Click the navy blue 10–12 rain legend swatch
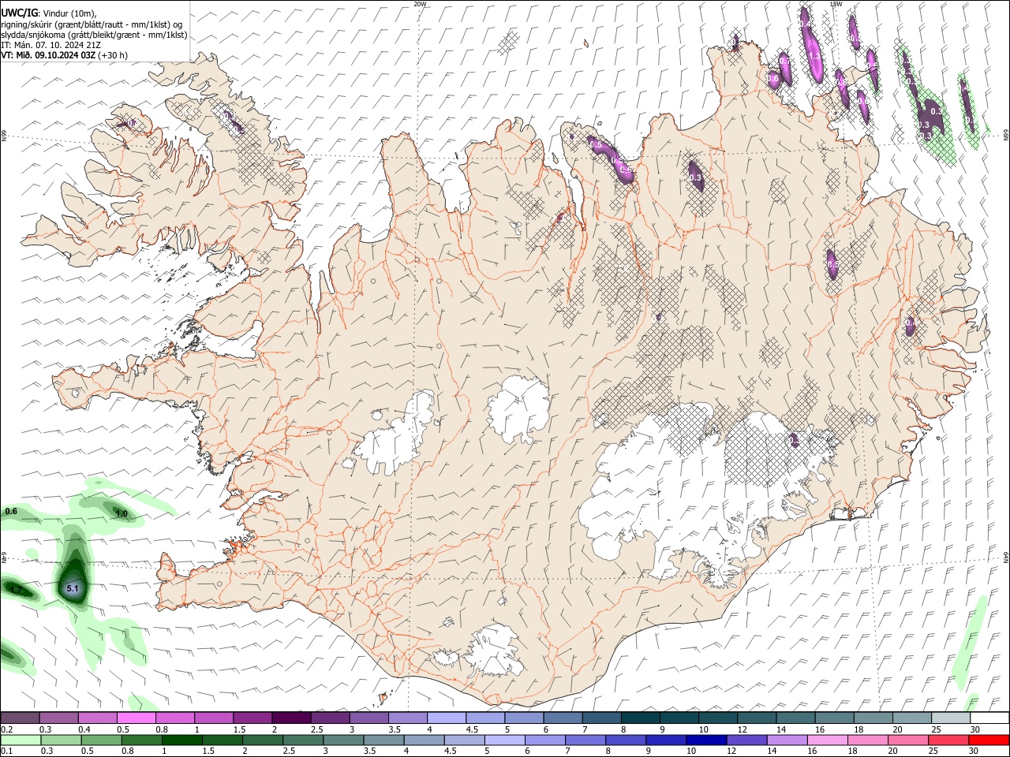Image resolution: width=1010 pixels, height=757 pixels. click(706, 740)
